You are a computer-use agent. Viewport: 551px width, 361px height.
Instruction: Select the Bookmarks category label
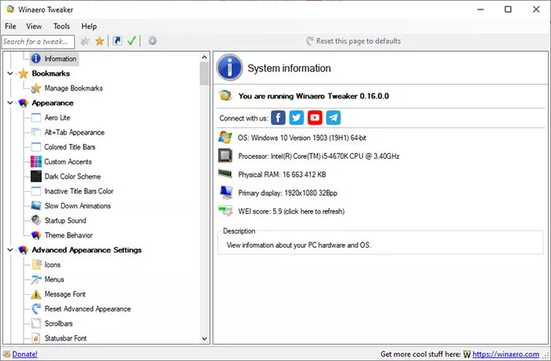click(x=51, y=73)
